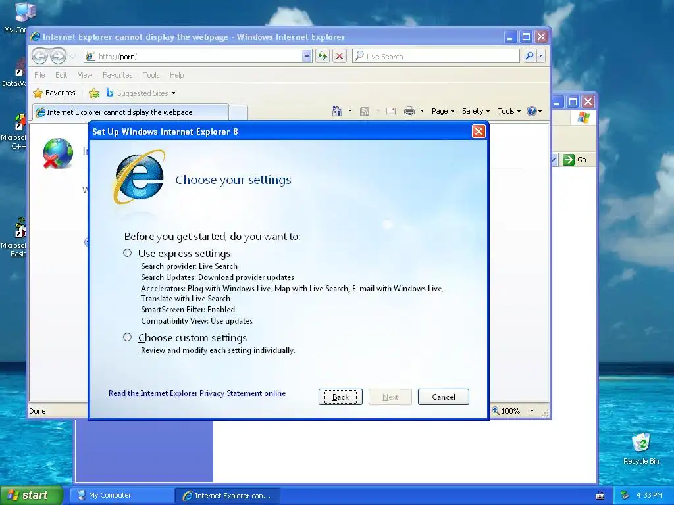This screenshot has height=505, width=674.
Task: Click the magnifier Search button icon
Action: (x=530, y=56)
